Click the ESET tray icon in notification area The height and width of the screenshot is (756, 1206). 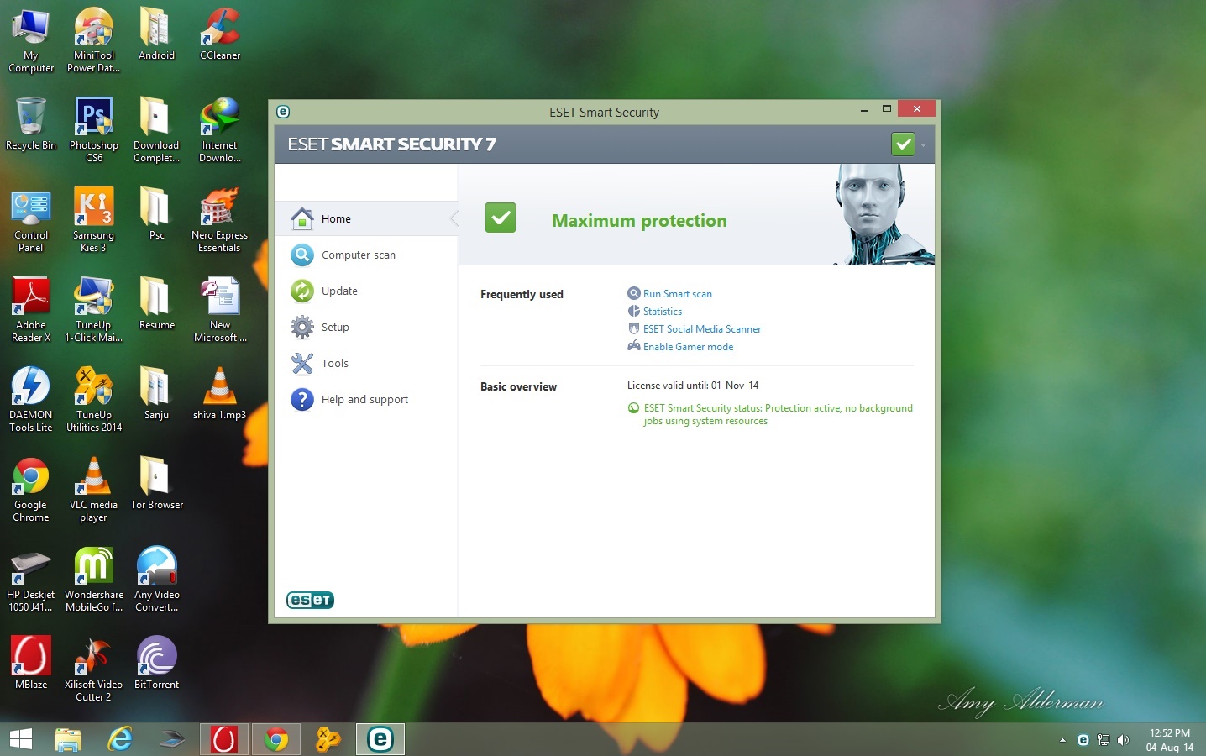1083,740
